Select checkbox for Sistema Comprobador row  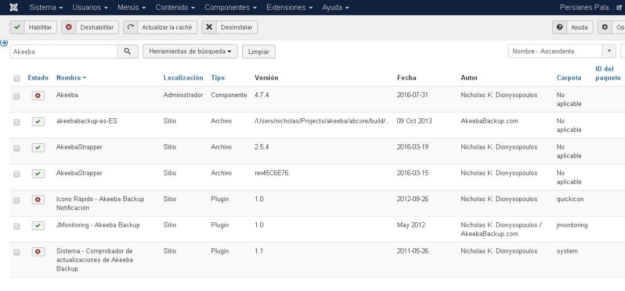[x=16, y=252]
